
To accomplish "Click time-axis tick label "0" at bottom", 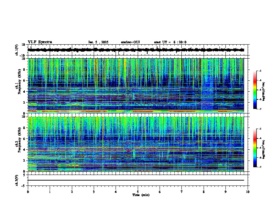I will click(28, 192).
